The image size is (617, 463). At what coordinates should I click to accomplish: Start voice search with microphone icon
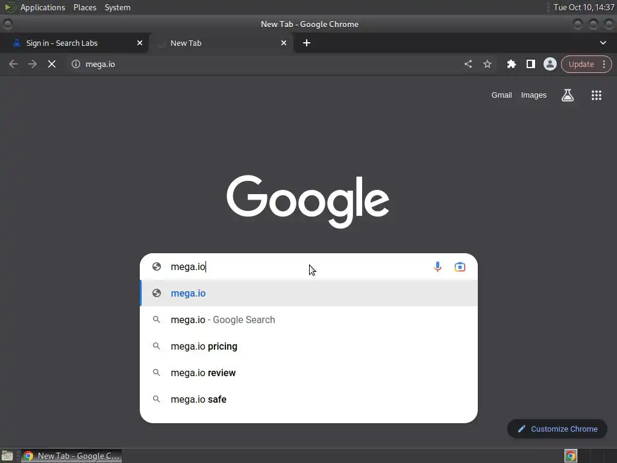click(437, 267)
